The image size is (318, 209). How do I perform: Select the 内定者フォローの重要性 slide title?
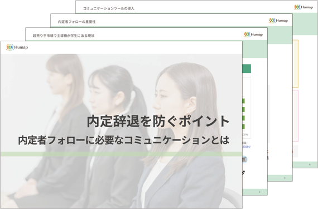76,22
